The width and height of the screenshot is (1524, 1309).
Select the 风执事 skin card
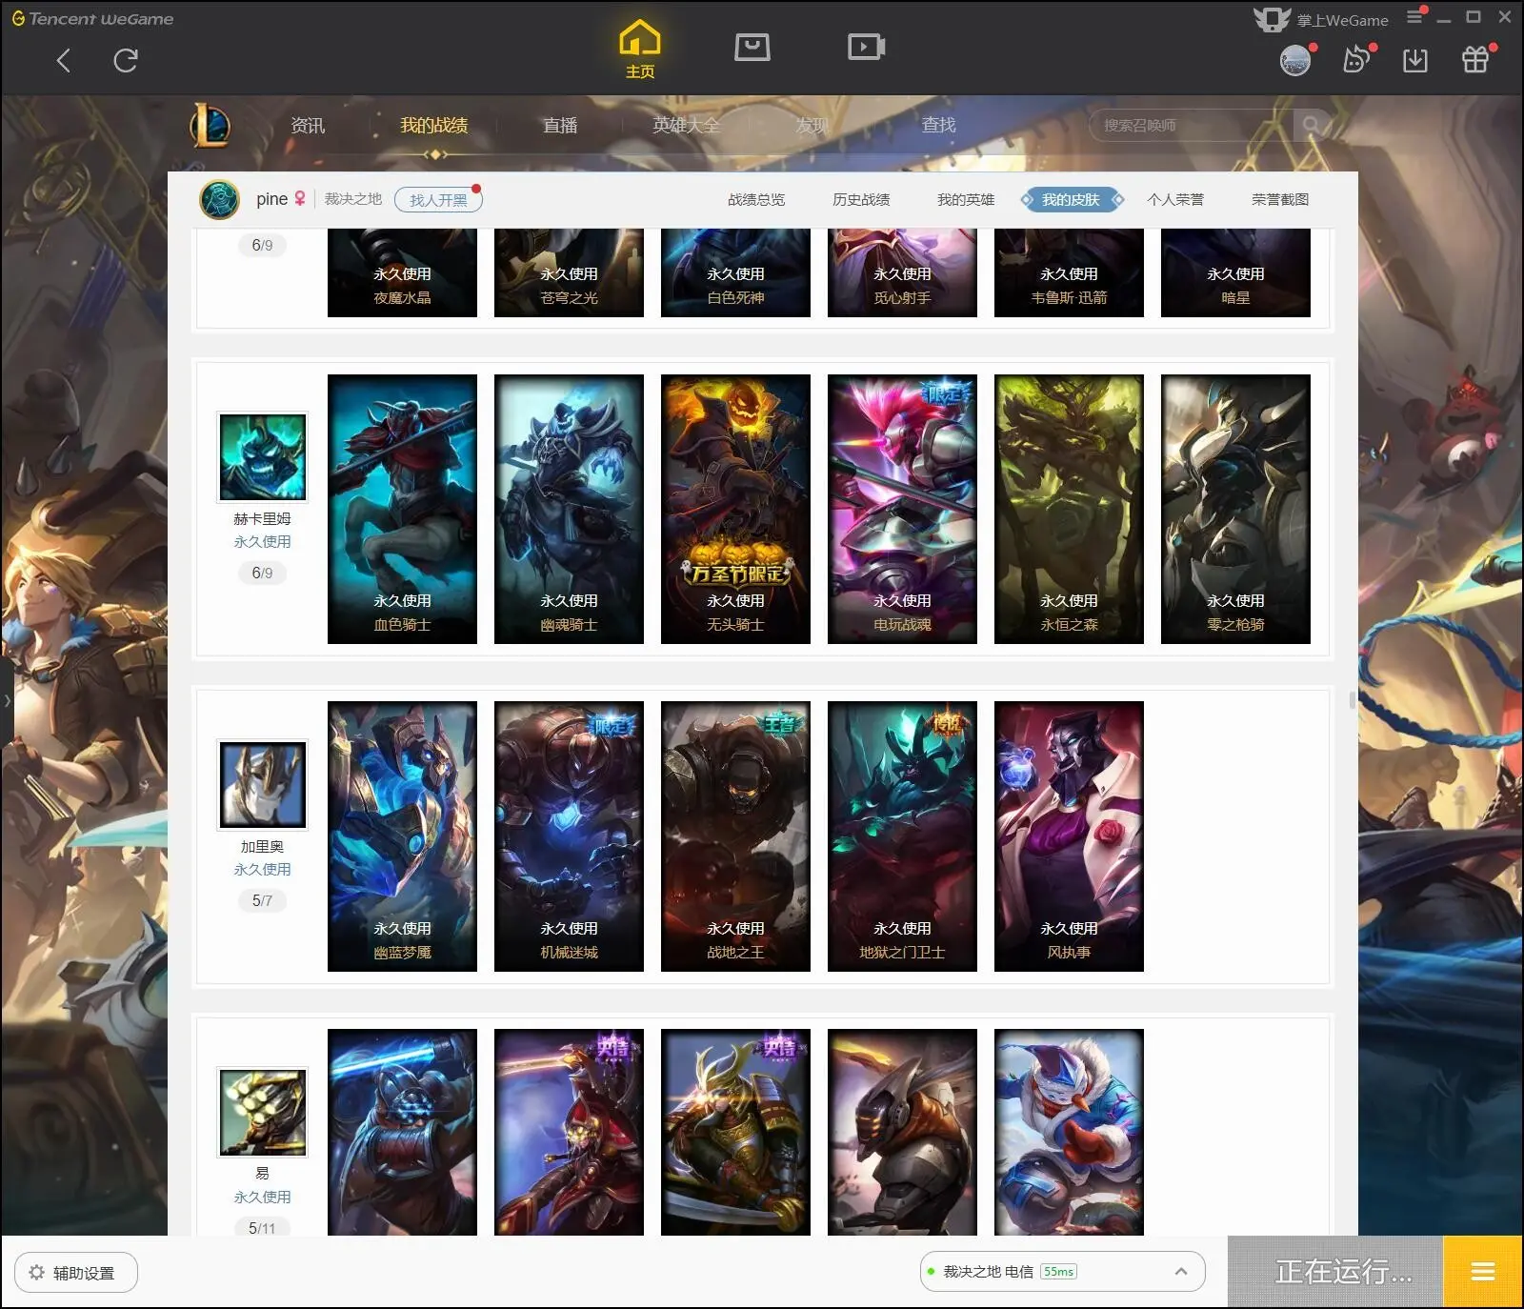(1069, 836)
